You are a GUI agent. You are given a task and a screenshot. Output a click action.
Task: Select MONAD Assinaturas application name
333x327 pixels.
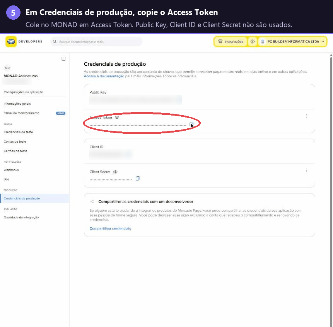pos(20,76)
